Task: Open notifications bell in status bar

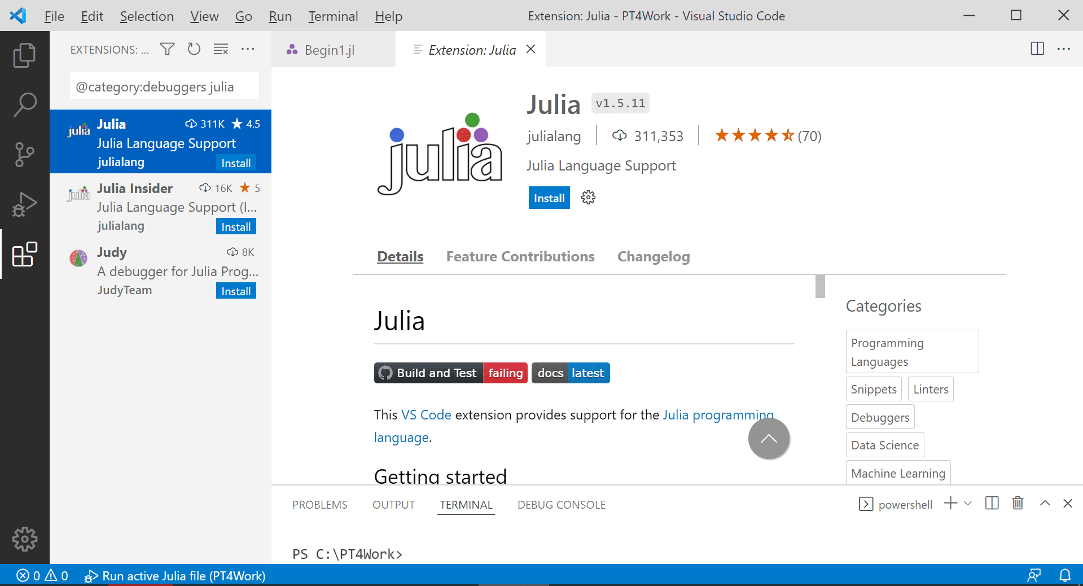Action: (1065, 575)
